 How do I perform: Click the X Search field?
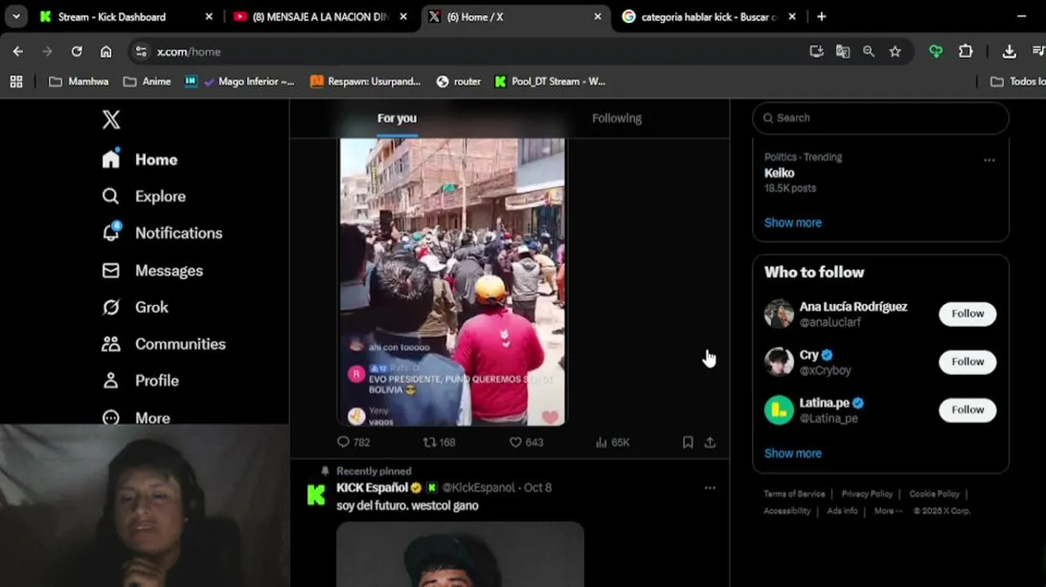coord(881,118)
